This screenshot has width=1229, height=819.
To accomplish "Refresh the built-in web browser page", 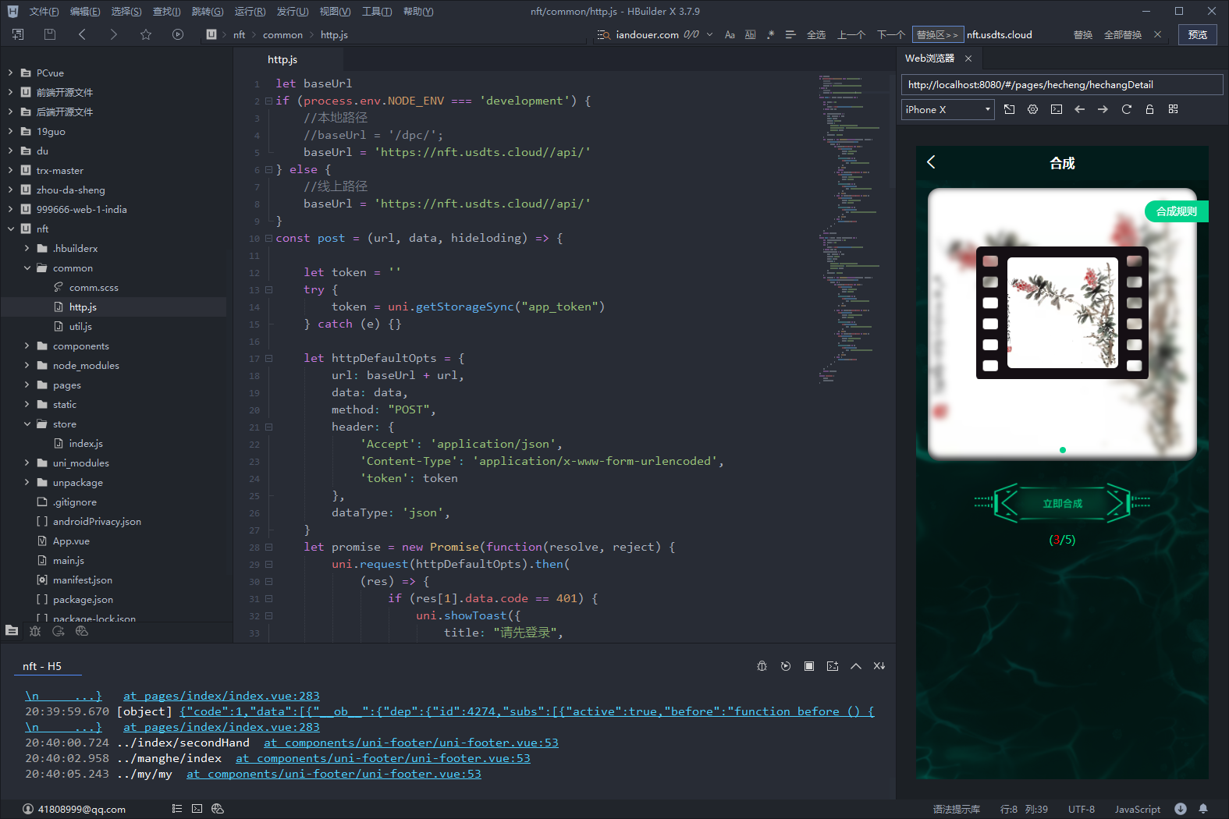I will (1126, 109).
